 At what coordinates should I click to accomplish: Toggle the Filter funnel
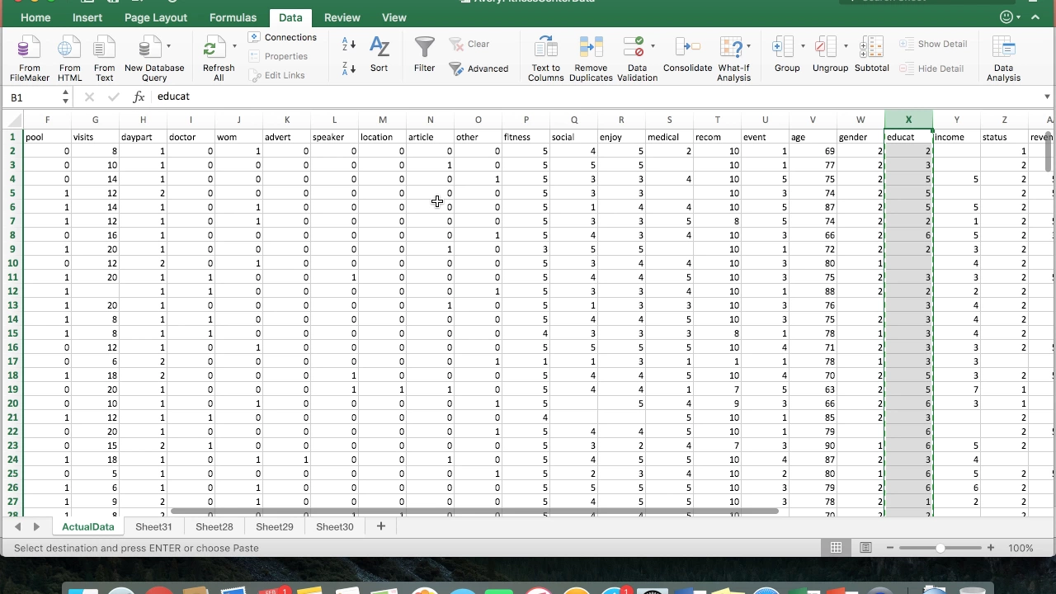point(424,54)
